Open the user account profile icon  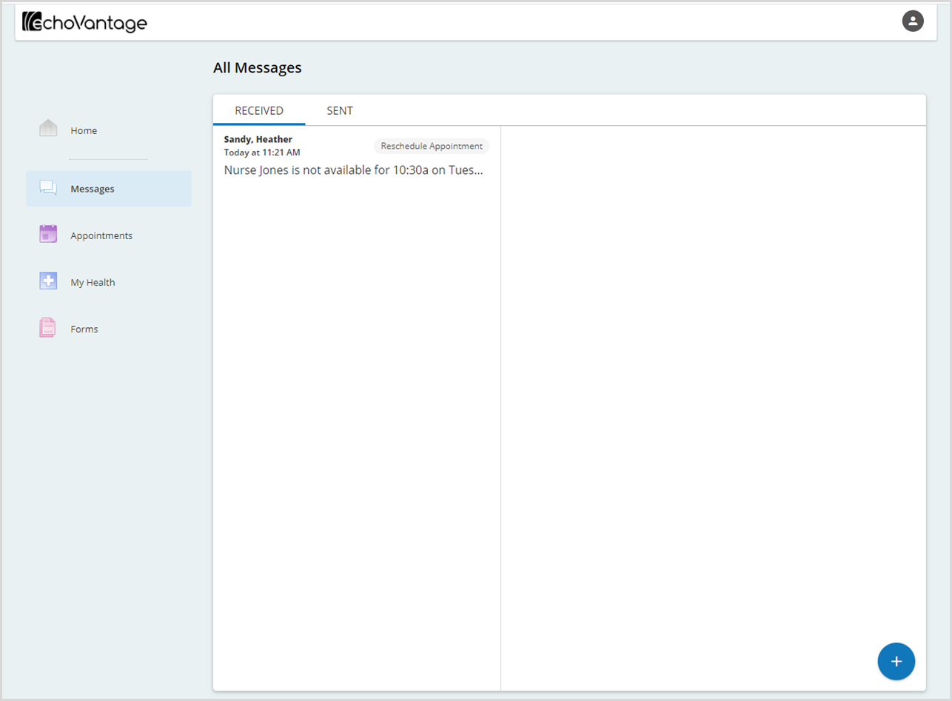[x=913, y=21]
